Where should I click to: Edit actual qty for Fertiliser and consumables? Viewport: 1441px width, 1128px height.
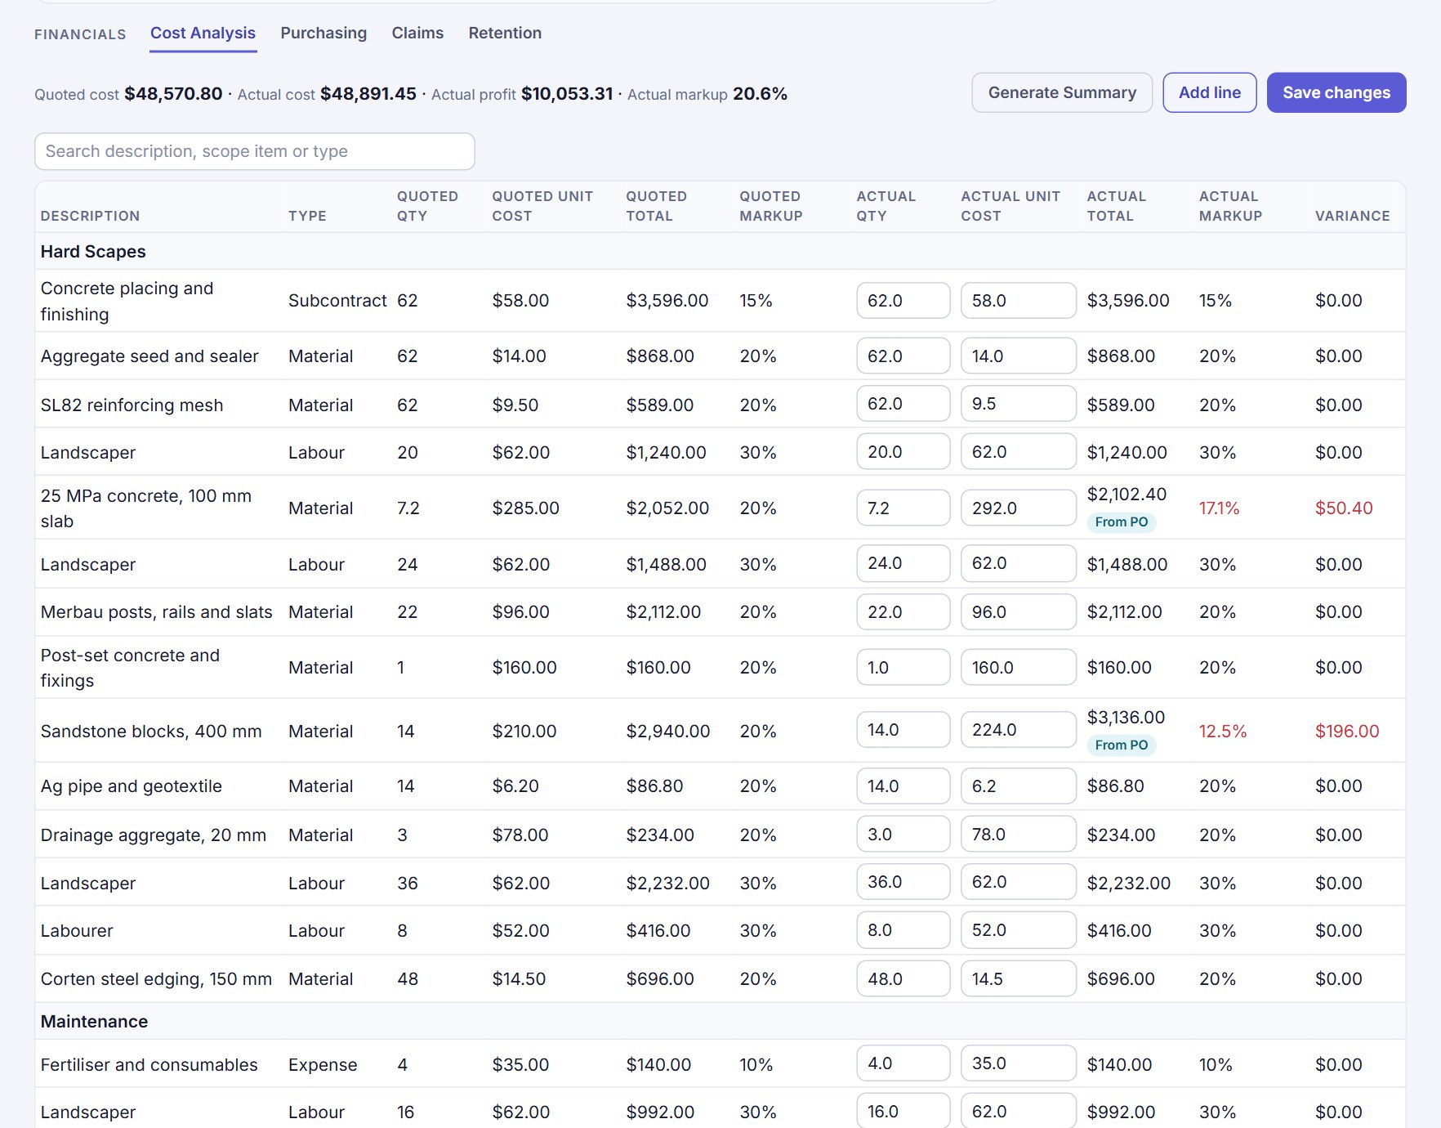903,1063
